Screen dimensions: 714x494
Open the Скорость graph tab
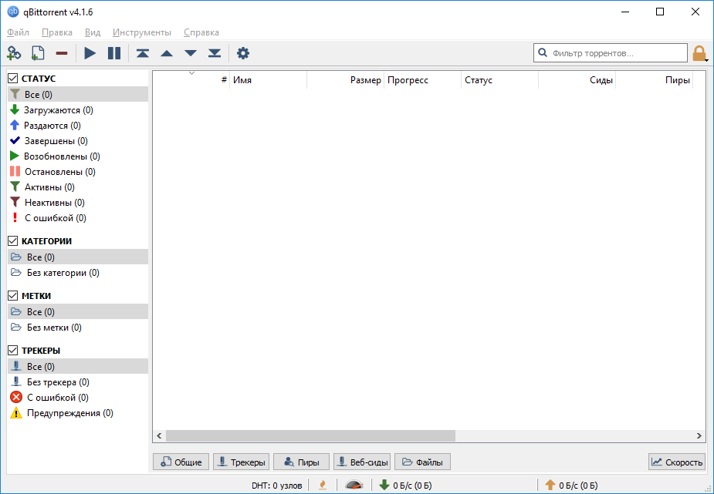coord(677,462)
